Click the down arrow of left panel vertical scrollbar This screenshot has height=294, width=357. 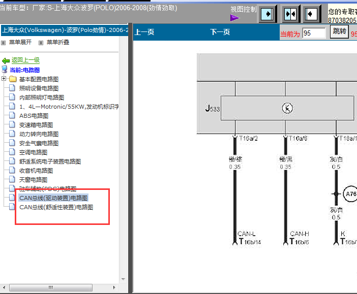click(123, 279)
